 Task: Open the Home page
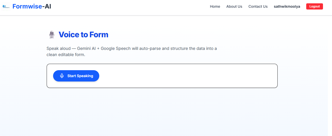[215, 6]
